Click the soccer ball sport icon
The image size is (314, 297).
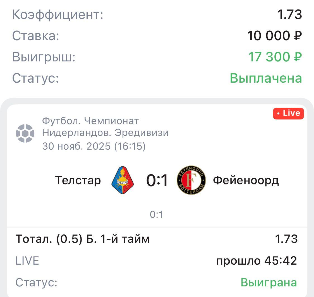click(25, 133)
